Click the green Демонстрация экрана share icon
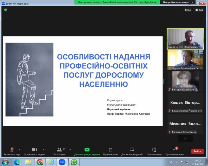The width and height of the screenshot is (208, 166). (87, 150)
